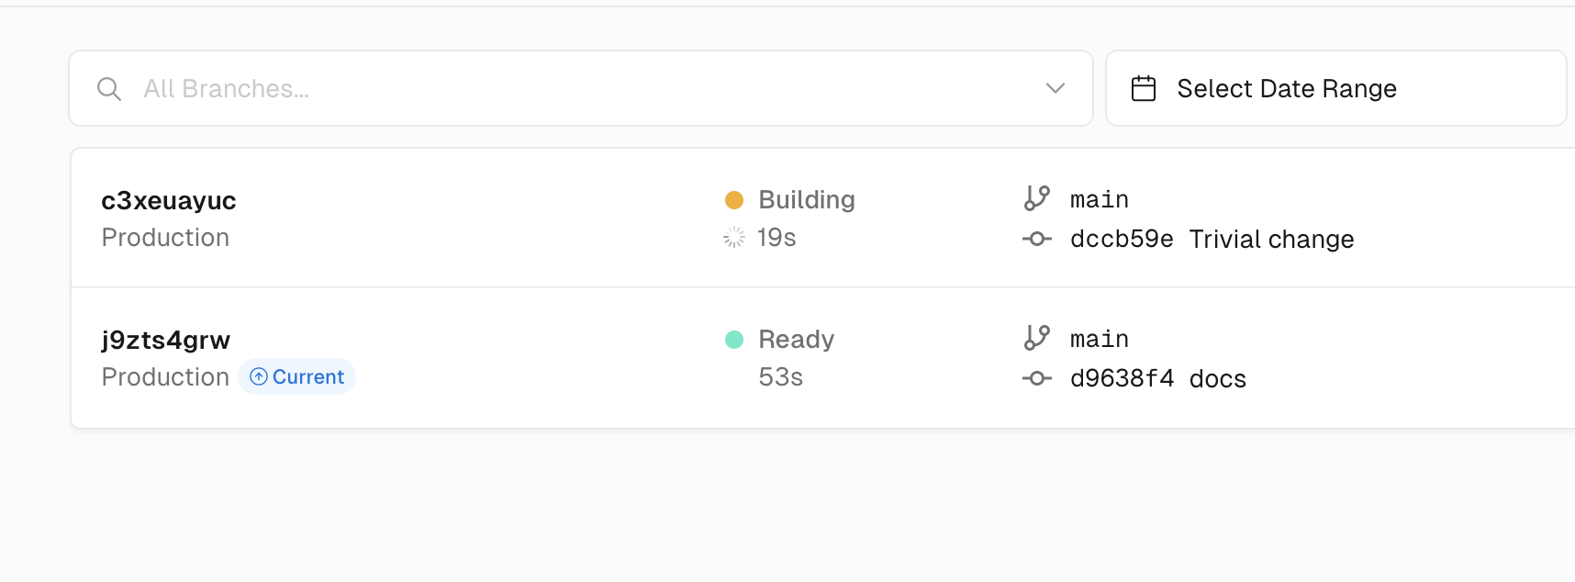Expand the All Branches dropdown chevron
The width and height of the screenshot is (1575, 582).
(1055, 88)
